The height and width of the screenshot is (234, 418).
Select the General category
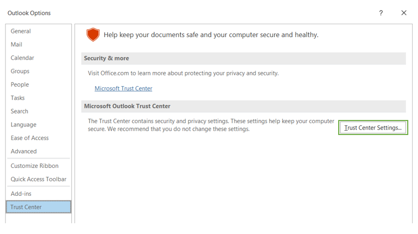(21, 31)
